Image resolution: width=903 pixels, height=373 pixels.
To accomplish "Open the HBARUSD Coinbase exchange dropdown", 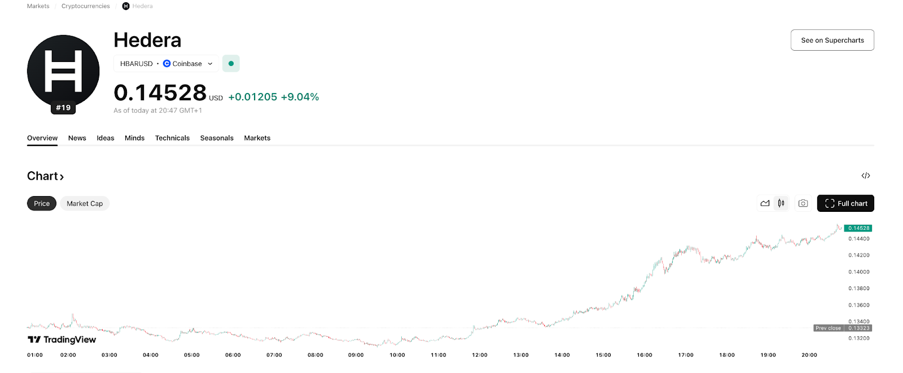I will click(x=166, y=64).
